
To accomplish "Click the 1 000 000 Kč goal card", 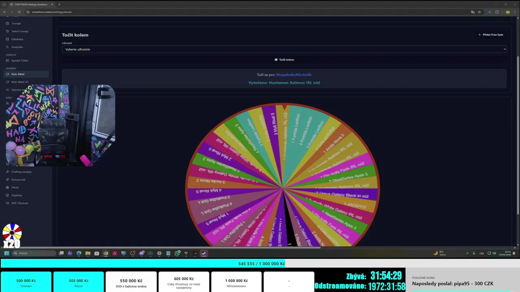I will [x=236, y=282].
